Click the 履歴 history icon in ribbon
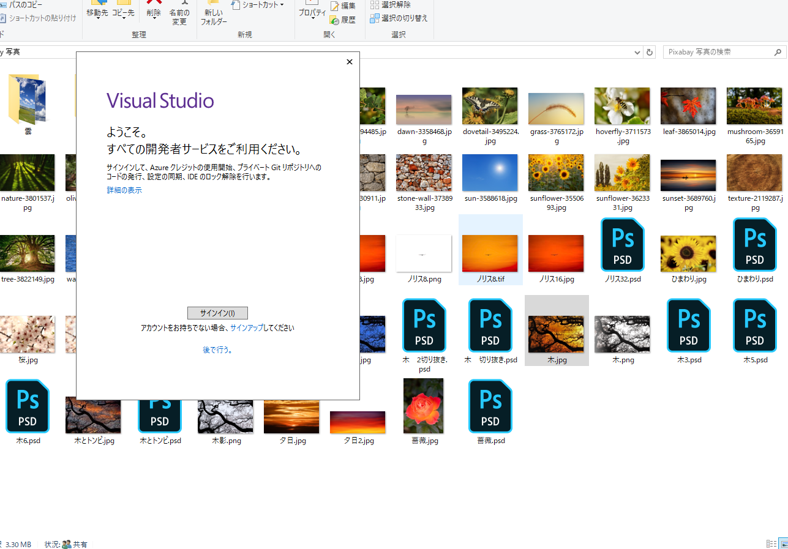This screenshot has height=549, width=788. coord(334,20)
